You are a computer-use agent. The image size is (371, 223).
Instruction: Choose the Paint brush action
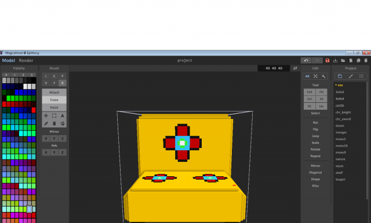click(x=54, y=107)
